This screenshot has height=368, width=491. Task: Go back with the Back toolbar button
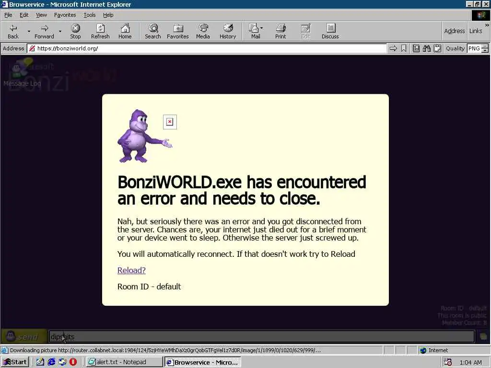click(x=13, y=31)
